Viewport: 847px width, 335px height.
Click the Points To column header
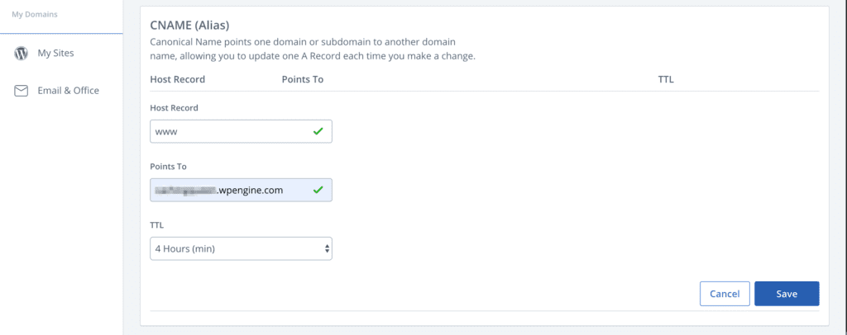coord(302,80)
